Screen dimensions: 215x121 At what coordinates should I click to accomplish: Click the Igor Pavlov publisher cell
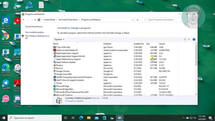point(108,47)
